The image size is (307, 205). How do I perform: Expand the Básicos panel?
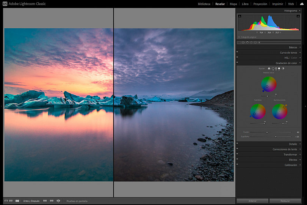tap(269, 47)
